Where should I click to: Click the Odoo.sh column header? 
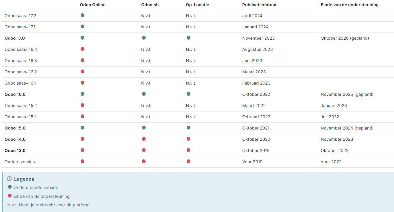[x=150, y=5]
